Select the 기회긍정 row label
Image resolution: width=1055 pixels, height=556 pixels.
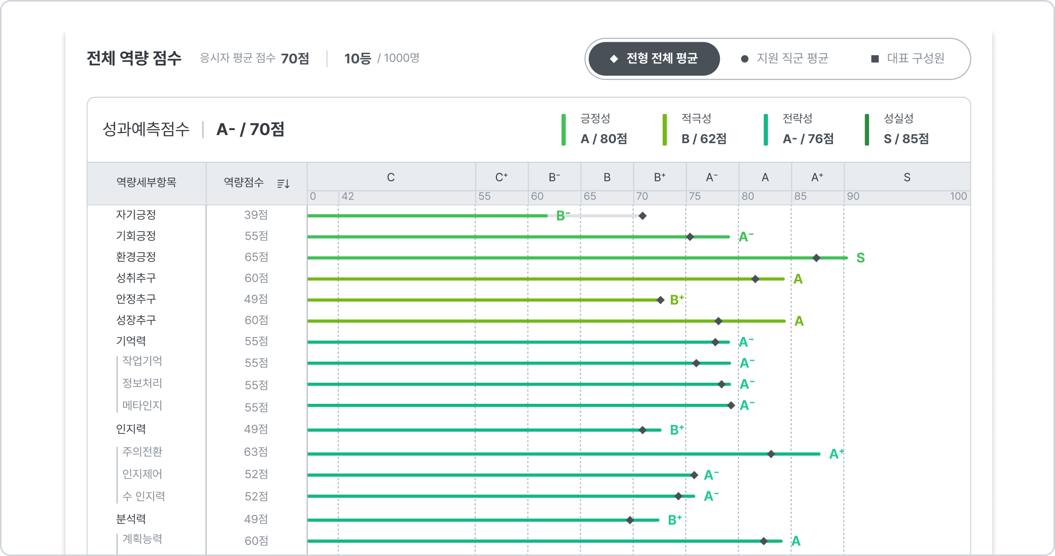[x=136, y=236]
